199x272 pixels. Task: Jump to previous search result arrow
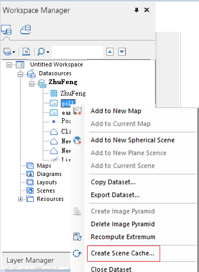point(110,52)
